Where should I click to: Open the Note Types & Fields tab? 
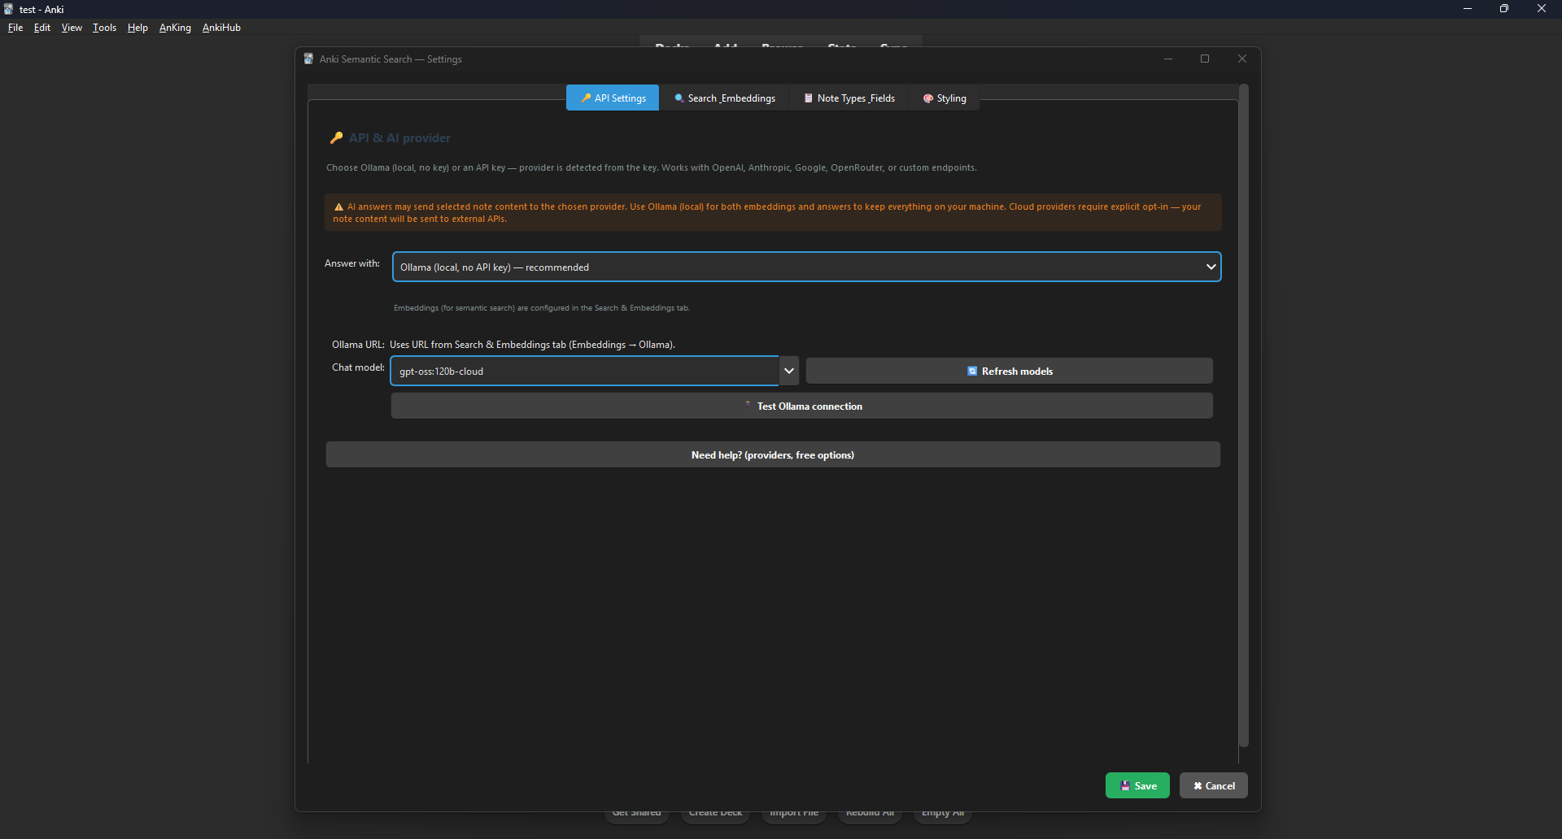pos(849,98)
